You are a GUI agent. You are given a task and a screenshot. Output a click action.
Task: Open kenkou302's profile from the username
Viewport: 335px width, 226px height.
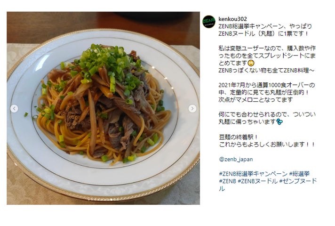[232, 19]
